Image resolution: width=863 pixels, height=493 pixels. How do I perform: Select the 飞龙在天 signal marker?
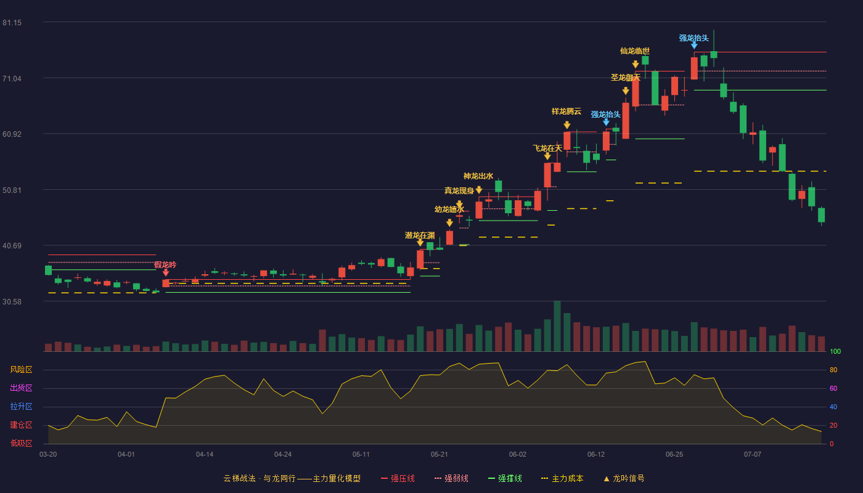(547, 157)
